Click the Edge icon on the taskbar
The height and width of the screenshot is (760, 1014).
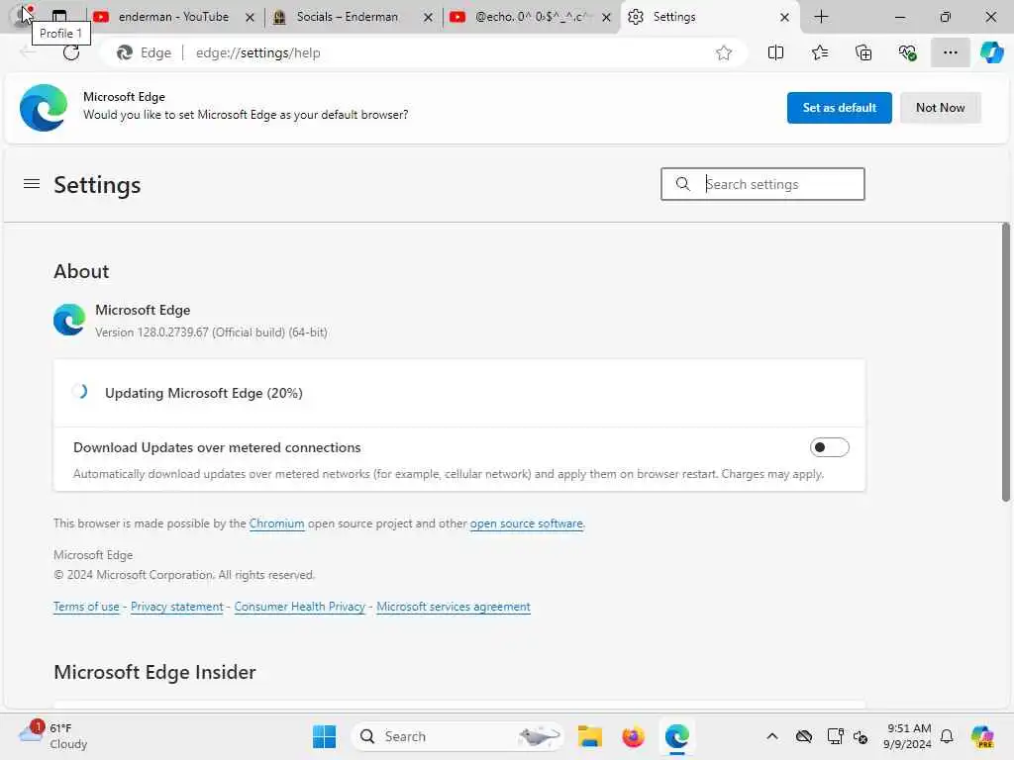coord(676,736)
